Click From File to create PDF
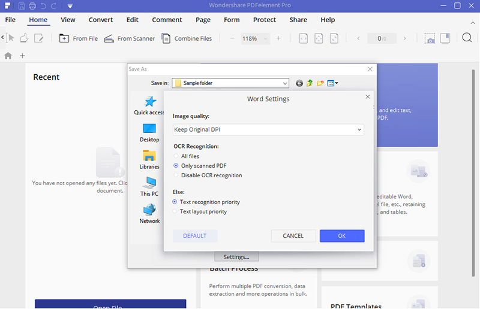Viewport: 480px width, 309px height. coord(79,38)
